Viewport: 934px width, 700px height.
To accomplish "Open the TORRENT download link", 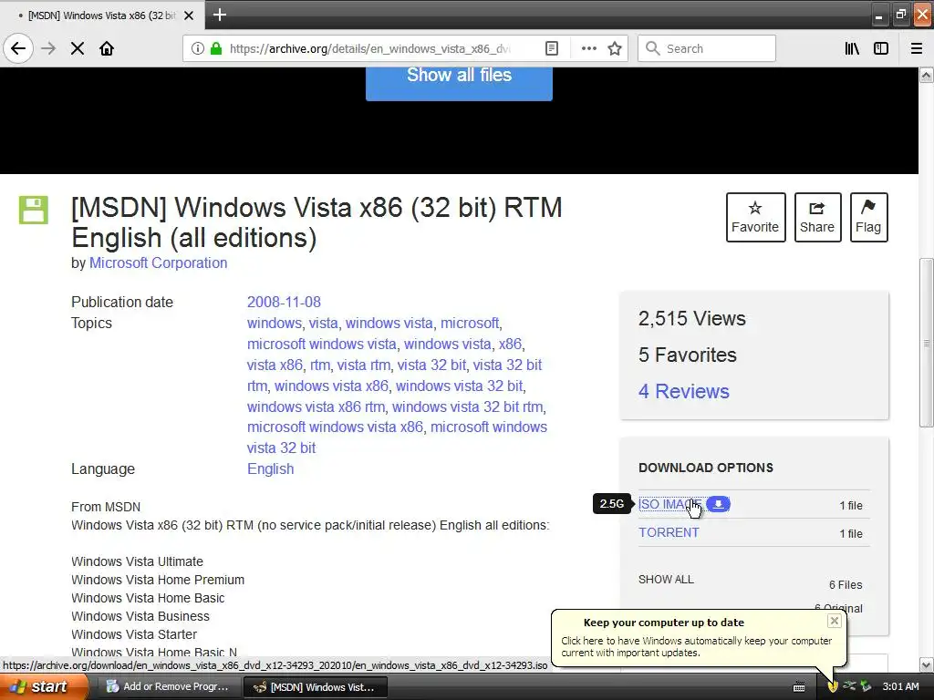I will click(x=669, y=532).
